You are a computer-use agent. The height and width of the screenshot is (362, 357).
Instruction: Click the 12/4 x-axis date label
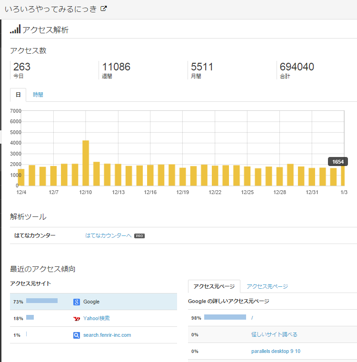[x=21, y=192]
